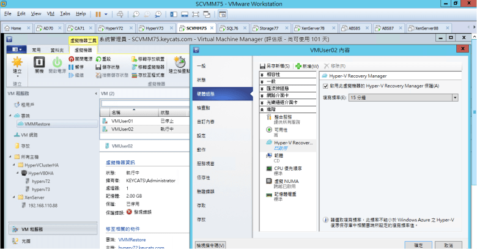
Task: Click the 新增 green plus icon in dialog
Action: click(x=298, y=65)
